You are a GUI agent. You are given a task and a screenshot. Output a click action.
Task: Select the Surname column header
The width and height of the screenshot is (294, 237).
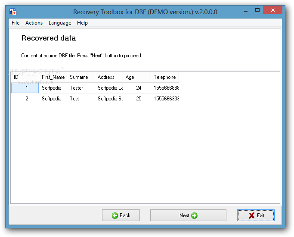[81, 77]
